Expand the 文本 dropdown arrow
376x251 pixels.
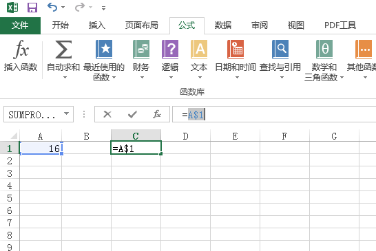[200, 77]
